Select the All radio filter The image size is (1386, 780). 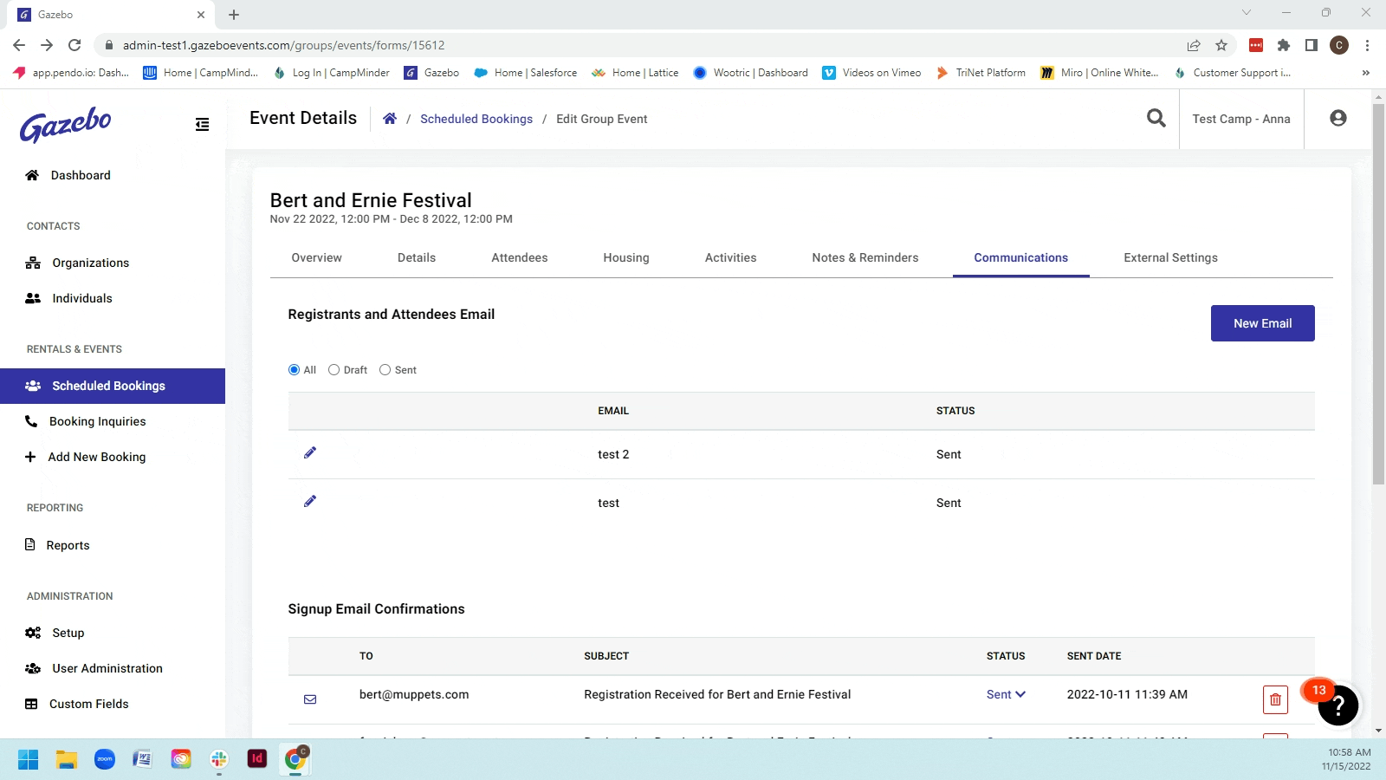[294, 370]
